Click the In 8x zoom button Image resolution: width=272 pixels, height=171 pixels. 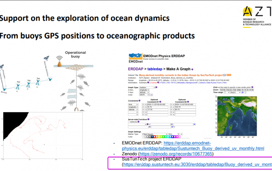click(x=251, y=90)
